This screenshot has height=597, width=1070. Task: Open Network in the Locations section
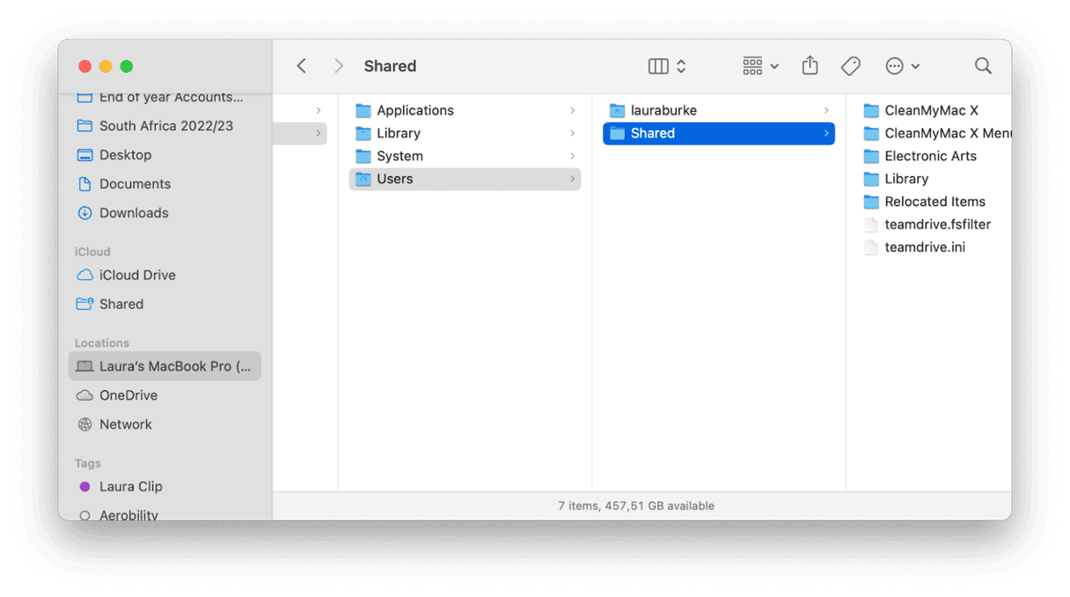124,424
